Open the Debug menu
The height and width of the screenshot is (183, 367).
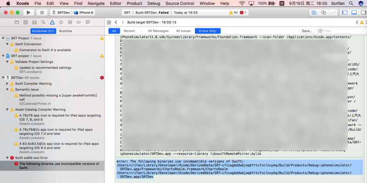pos(154,3)
